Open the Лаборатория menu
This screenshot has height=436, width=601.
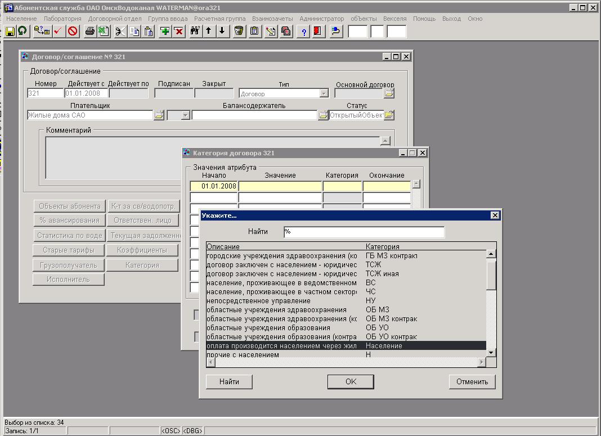tap(62, 19)
